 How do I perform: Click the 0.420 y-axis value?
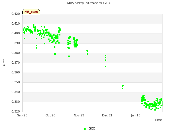click(x=16, y=14)
